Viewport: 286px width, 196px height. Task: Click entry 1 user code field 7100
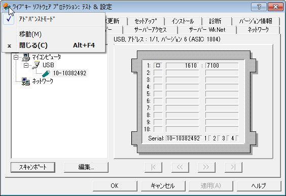[222, 66]
